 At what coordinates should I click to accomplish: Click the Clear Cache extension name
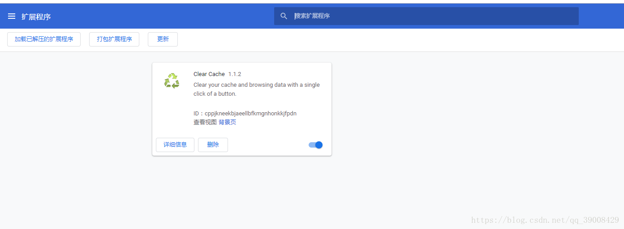tap(209, 74)
